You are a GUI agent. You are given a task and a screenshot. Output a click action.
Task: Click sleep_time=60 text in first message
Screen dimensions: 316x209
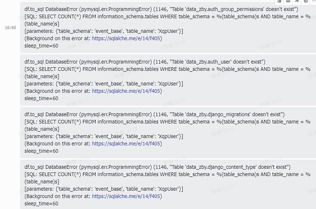[x=41, y=46]
